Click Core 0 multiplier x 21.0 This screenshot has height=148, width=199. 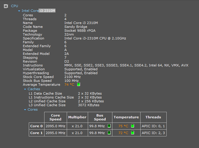click(x=77, y=126)
